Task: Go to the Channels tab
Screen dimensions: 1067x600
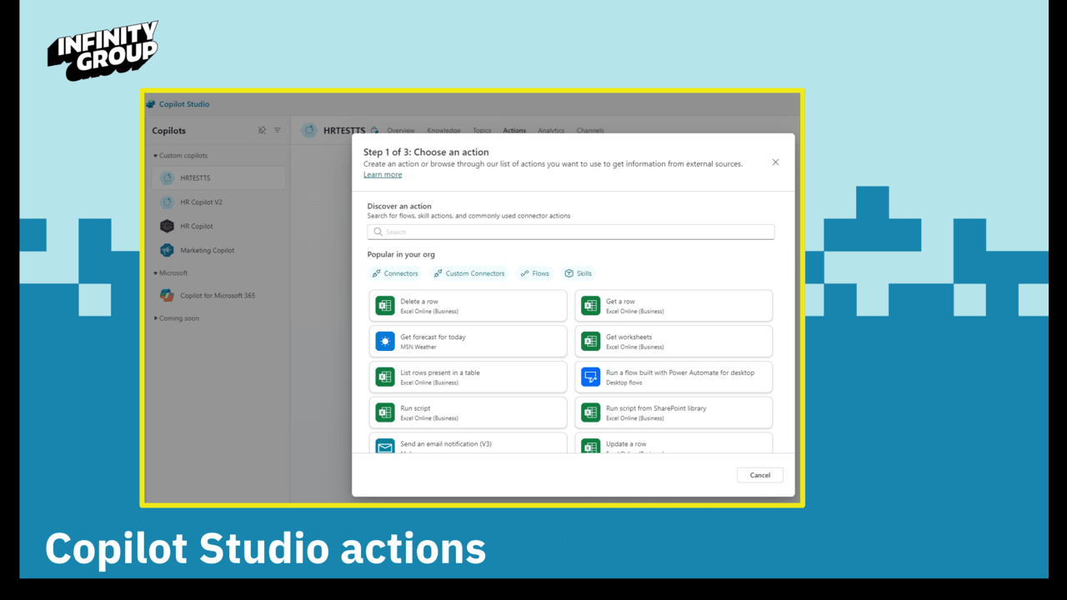Action: pos(590,131)
